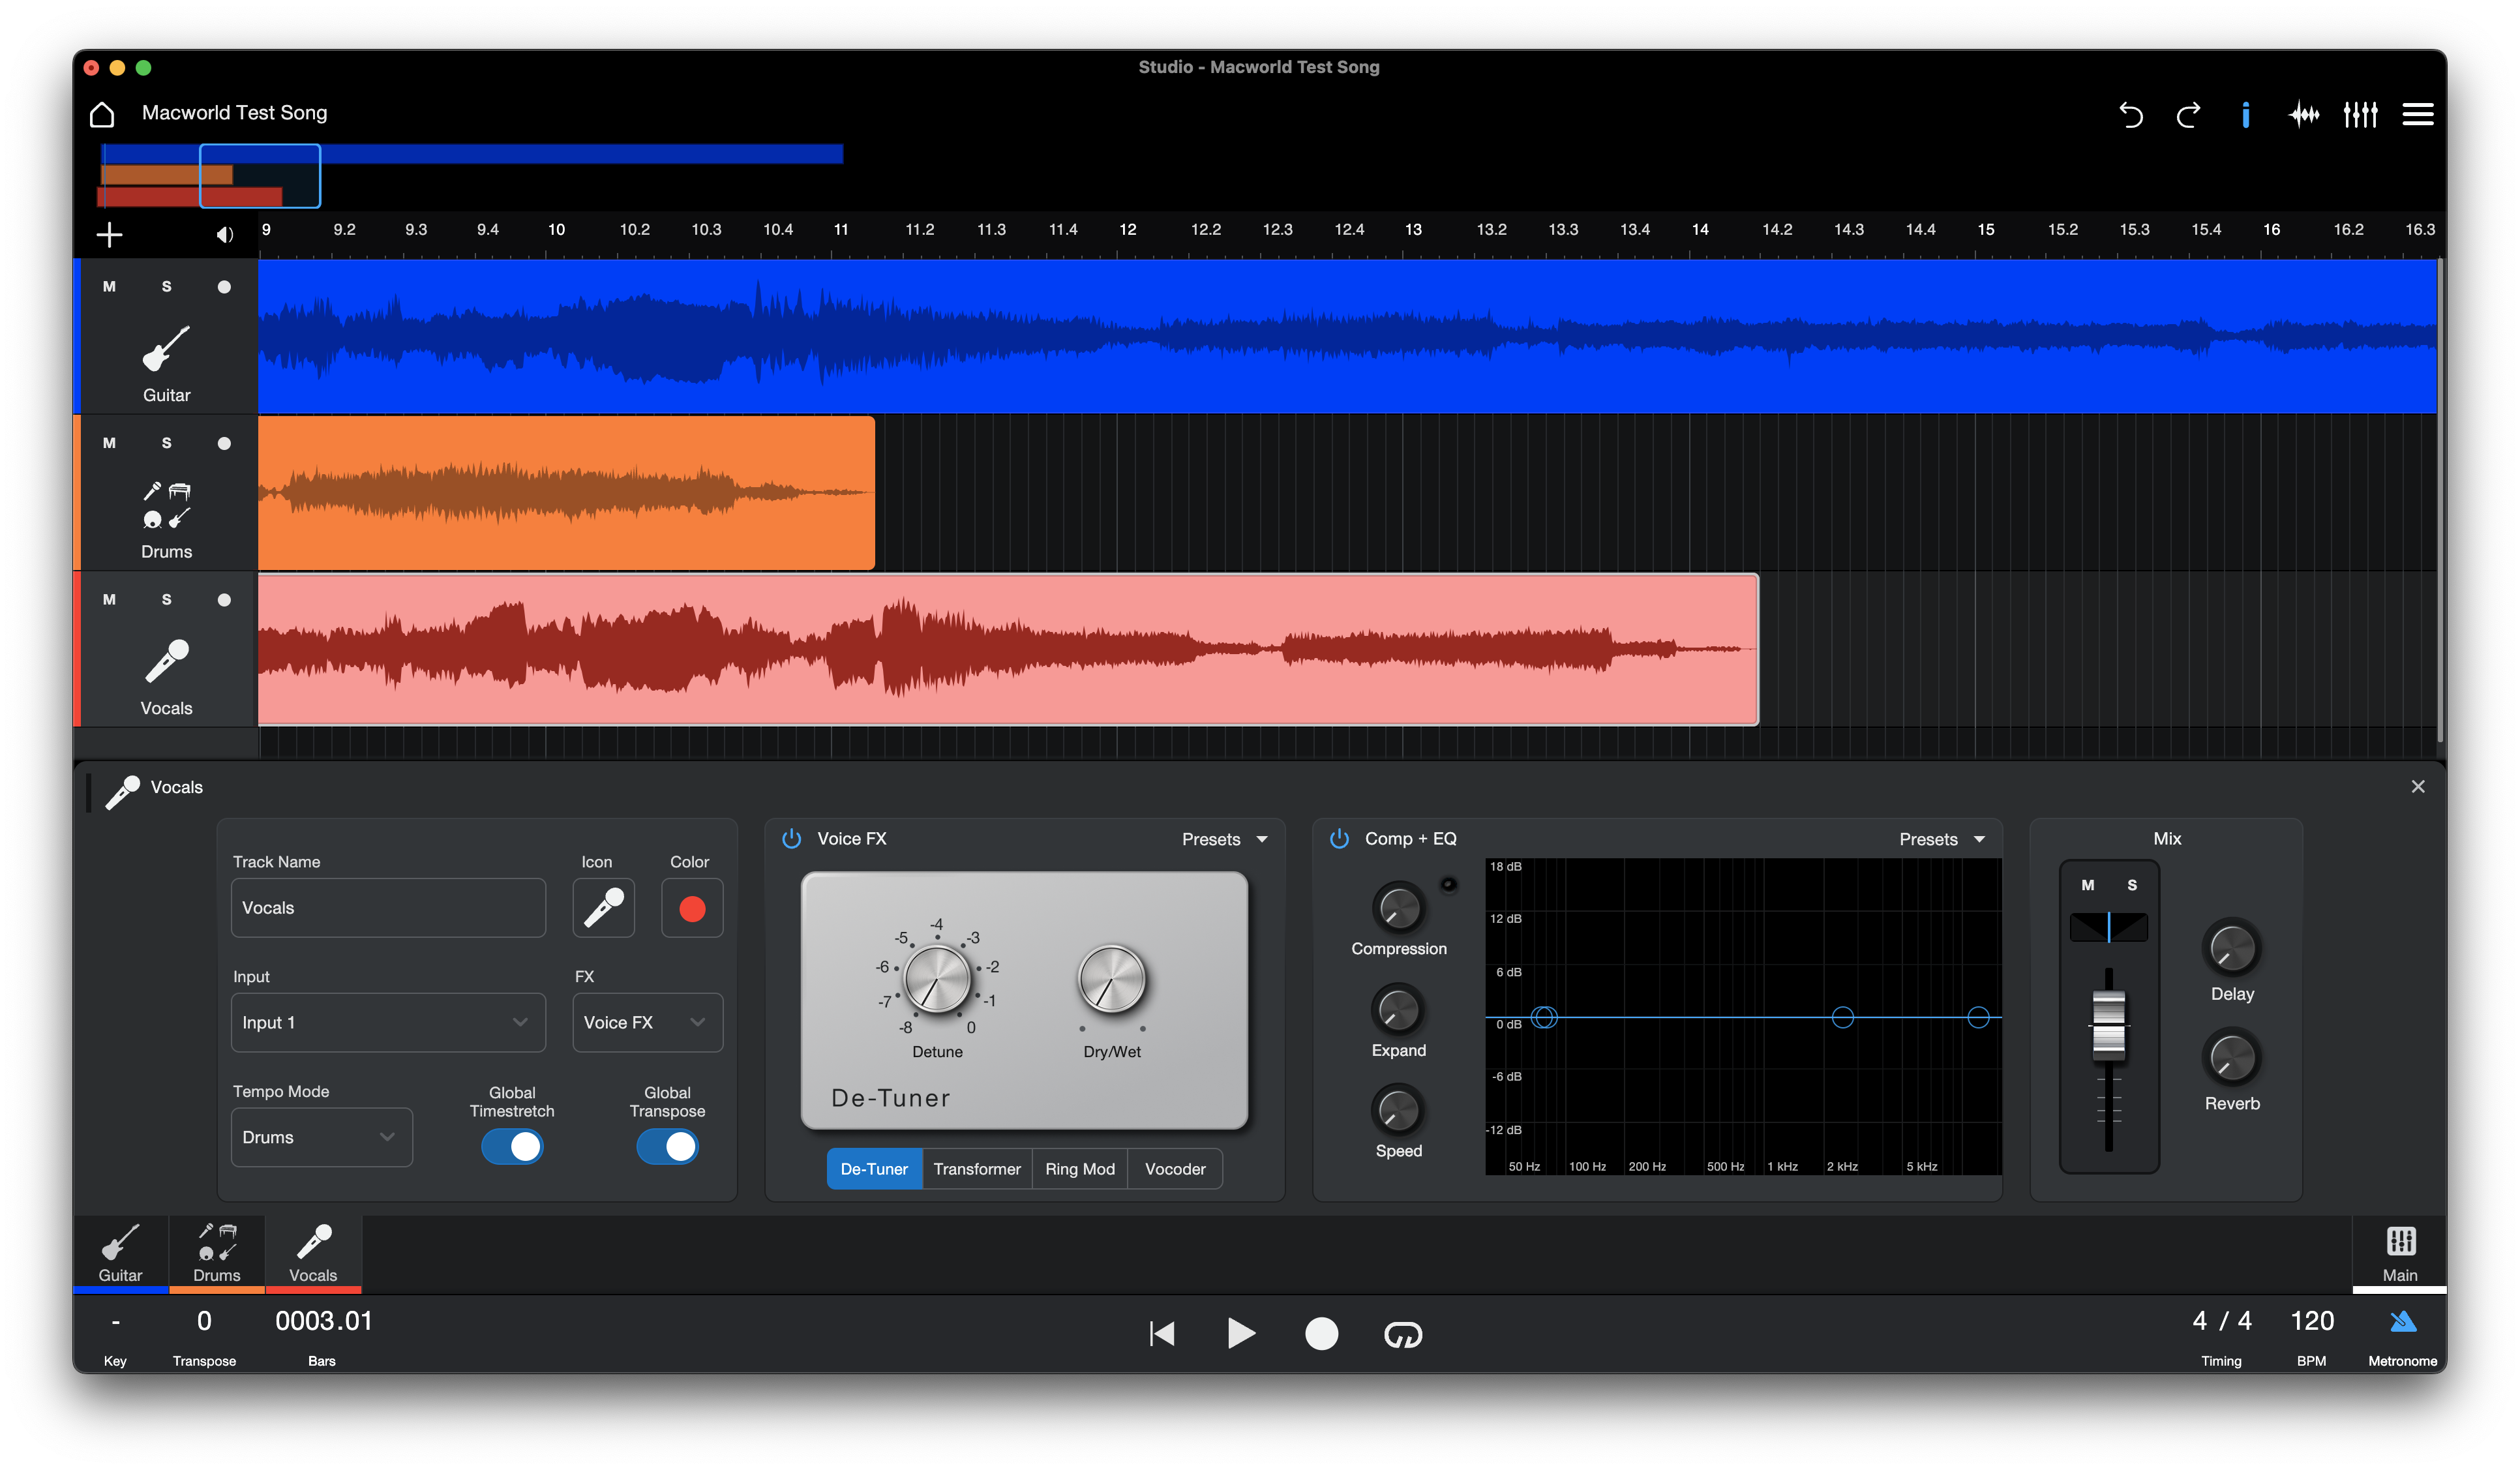This screenshot has width=2520, height=1470.
Task: Switch to the Vocoder tab
Action: pos(1174,1169)
